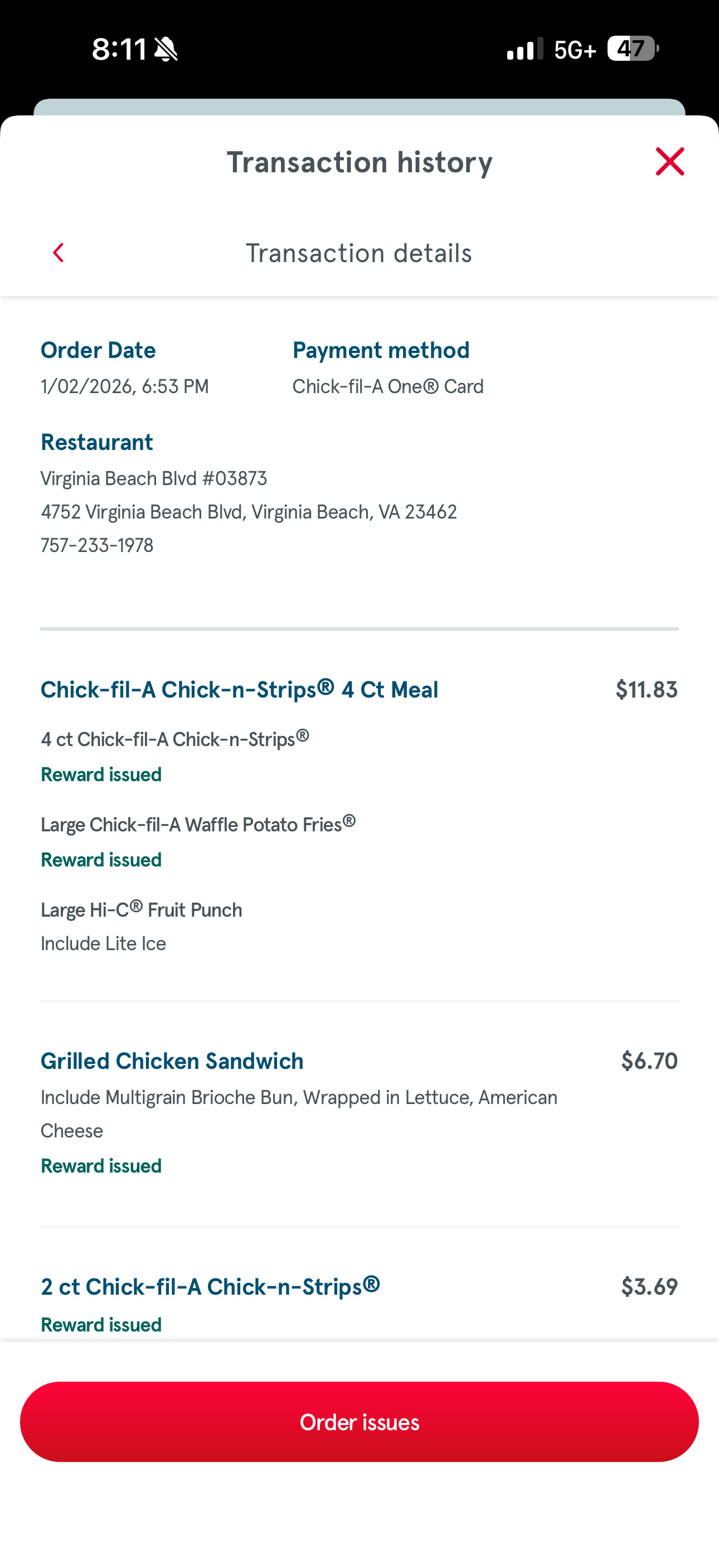Image resolution: width=719 pixels, height=1559 pixels.
Task: Tap Reward issued under Grilled Chicken Sandwich
Action: 101,1165
